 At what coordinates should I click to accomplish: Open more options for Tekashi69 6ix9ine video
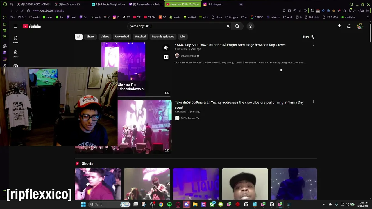pyautogui.click(x=313, y=102)
